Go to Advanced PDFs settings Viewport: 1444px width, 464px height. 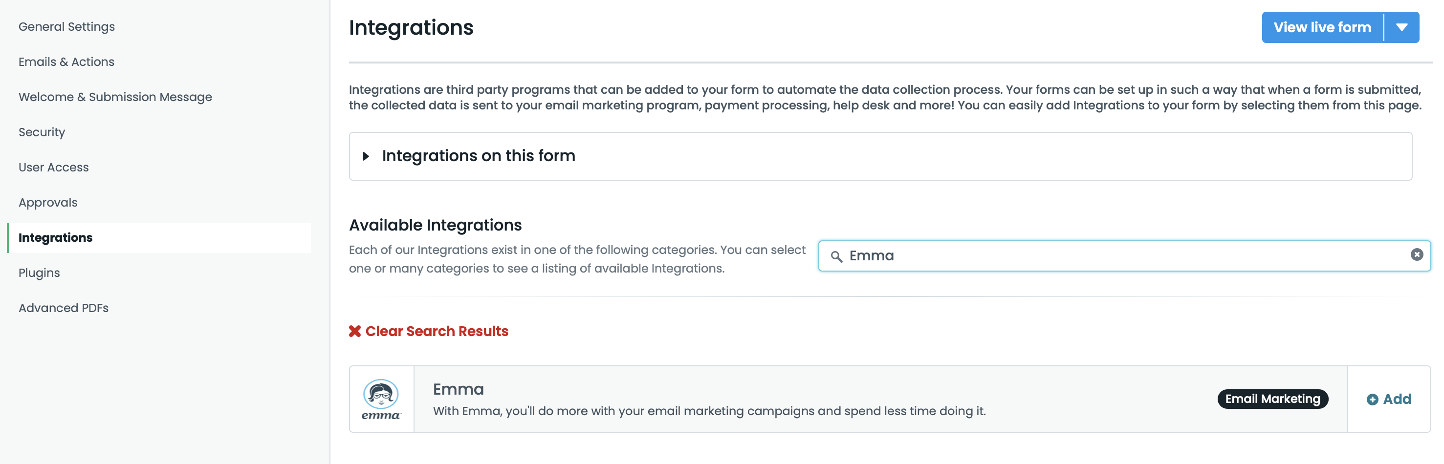[x=64, y=308]
